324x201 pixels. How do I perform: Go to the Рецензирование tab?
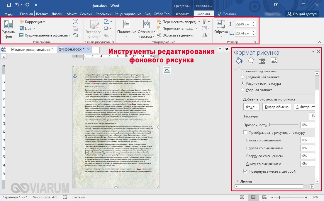pos(128,14)
